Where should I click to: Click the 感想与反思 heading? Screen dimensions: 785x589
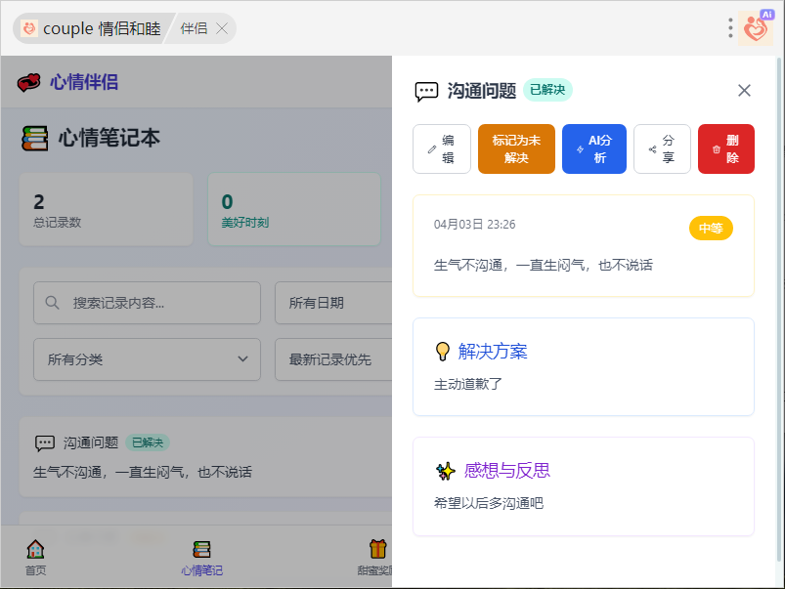(506, 471)
